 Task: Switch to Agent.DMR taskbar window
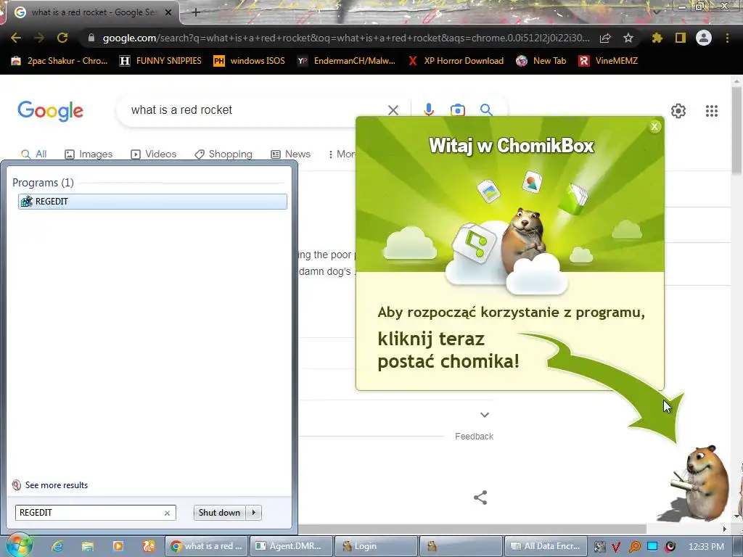pyautogui.click(x=290, y=546)
